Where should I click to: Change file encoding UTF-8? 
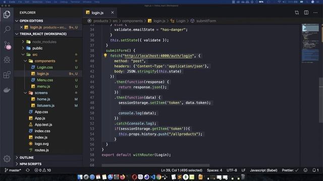tap(232, 170)
